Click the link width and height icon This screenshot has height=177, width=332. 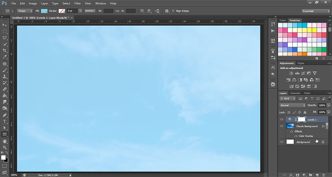click(117, 11)
